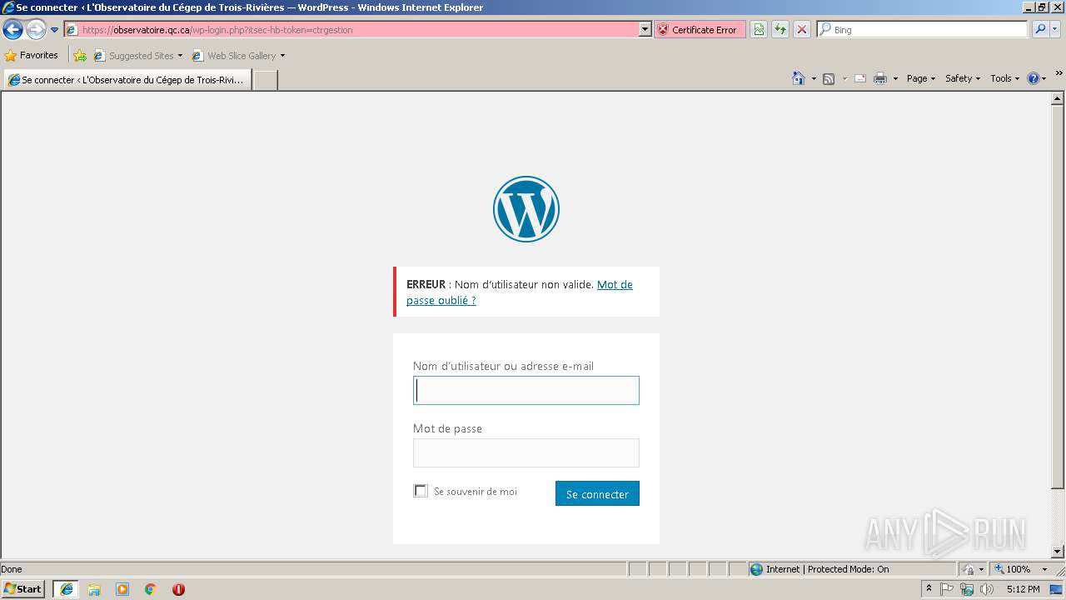
Task: Click the Internet Protected Mode zone indicator
Action: click(x=852, y=569)
